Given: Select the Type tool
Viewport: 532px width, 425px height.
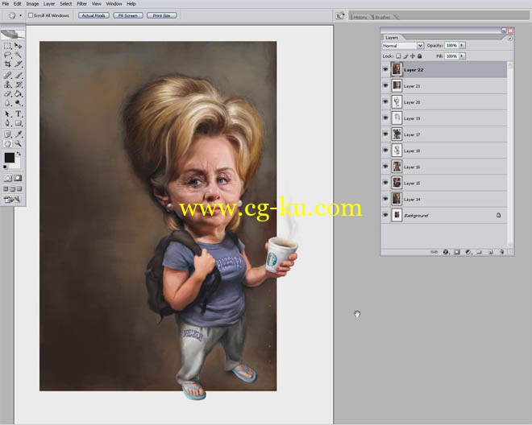Looking at the screenshot, I should point(19,113).
